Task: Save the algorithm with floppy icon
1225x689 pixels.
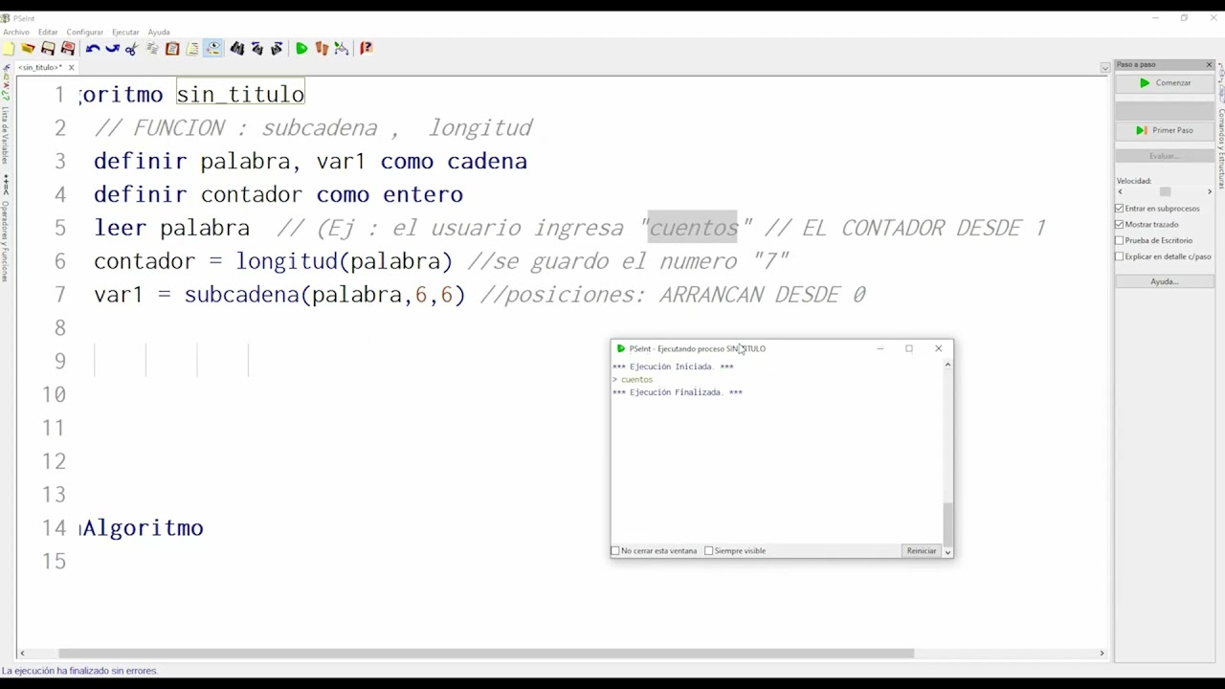Action: click(x=48, y=49)
